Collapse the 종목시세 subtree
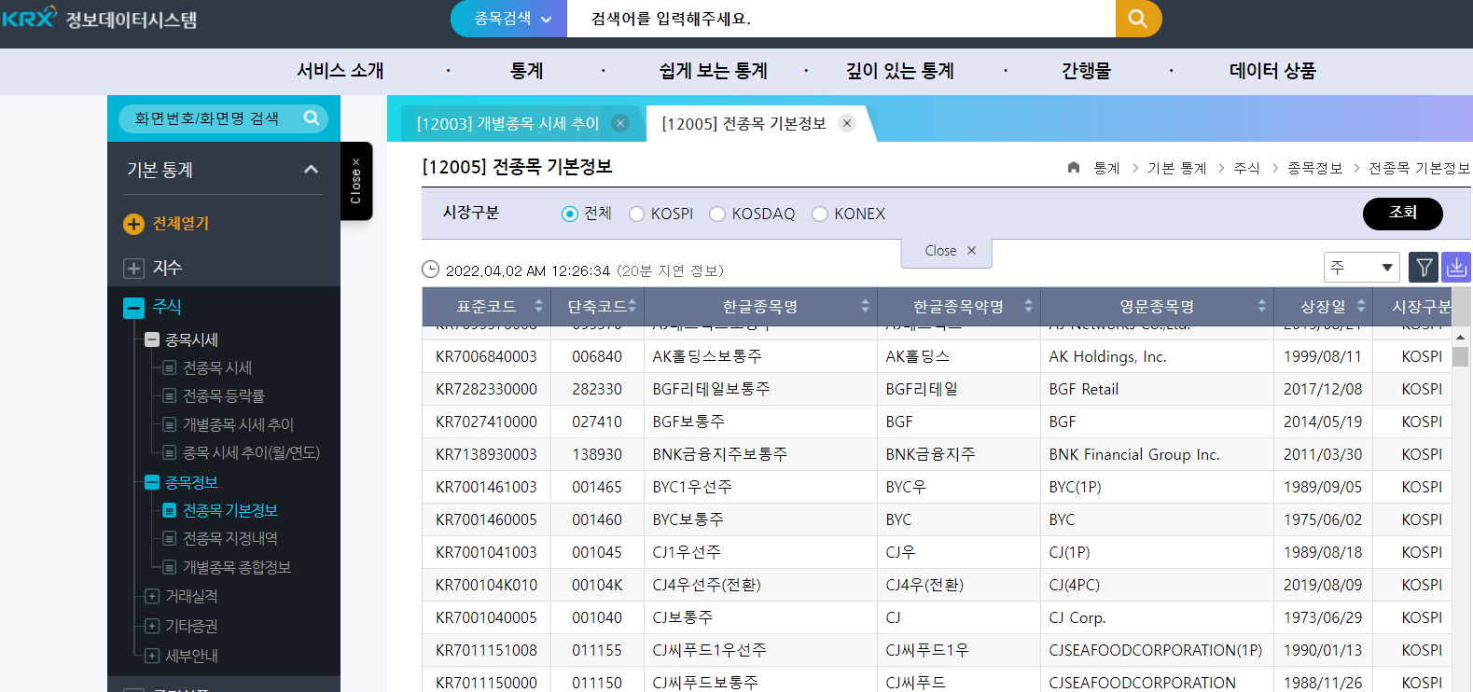This screenshot has height=692, width=1473. click(x=152, y=339)
